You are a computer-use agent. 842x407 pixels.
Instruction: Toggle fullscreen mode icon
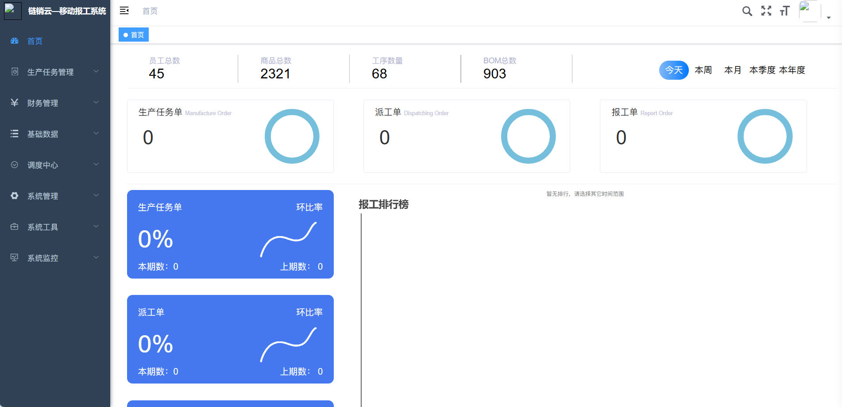point(766,11)
